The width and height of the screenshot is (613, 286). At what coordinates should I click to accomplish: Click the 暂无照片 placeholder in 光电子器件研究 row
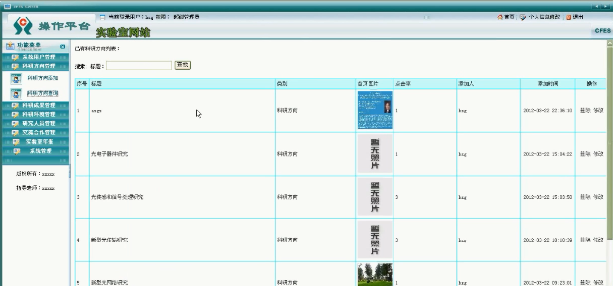(375, 154)
